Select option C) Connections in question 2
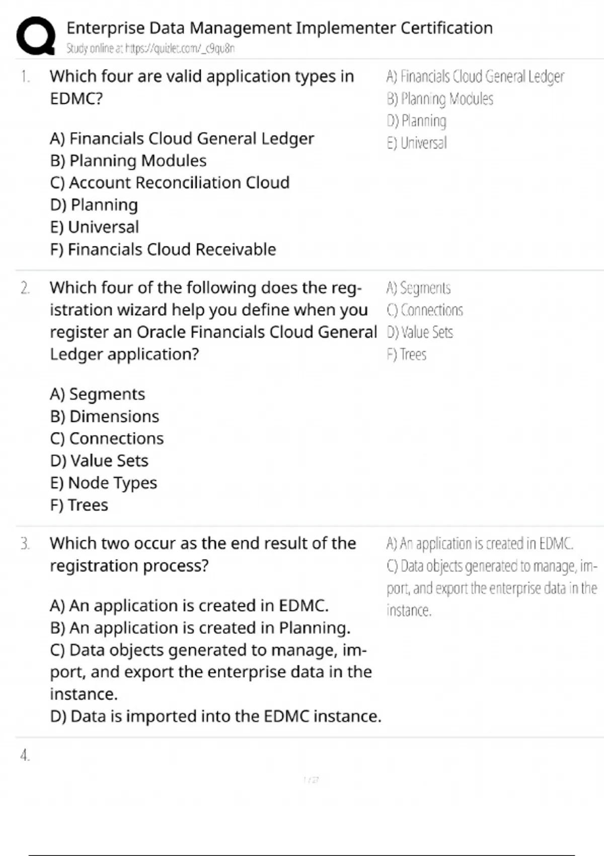The image size is (604, 856). (x=107, y=439)
